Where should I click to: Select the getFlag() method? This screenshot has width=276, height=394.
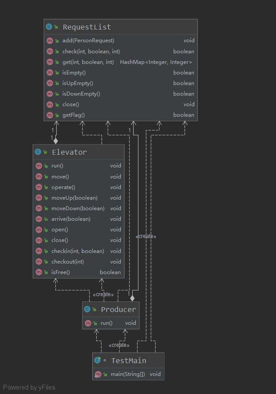coord(120,115)
